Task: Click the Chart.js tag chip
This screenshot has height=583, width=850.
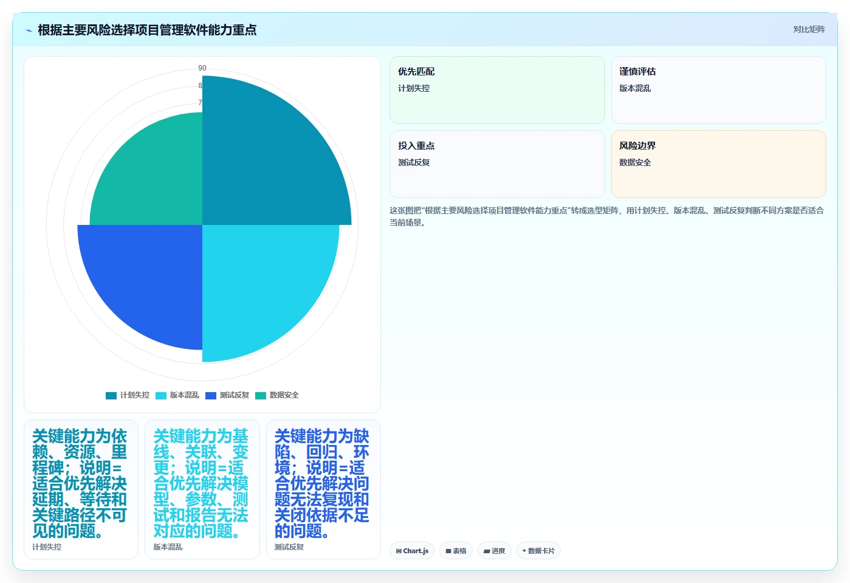Action: pyautogui.click(x=412, y=551)
